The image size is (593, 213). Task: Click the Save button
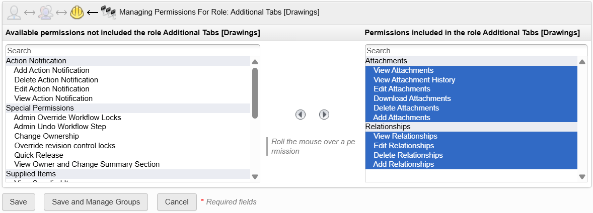coord(19,202)
